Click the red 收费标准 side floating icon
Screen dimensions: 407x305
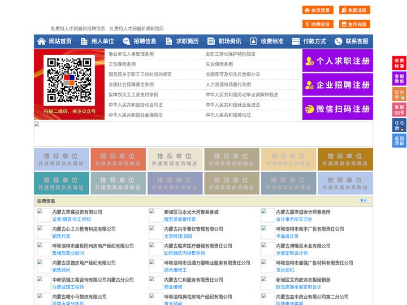pyautogui.click(x=399, y=63)
